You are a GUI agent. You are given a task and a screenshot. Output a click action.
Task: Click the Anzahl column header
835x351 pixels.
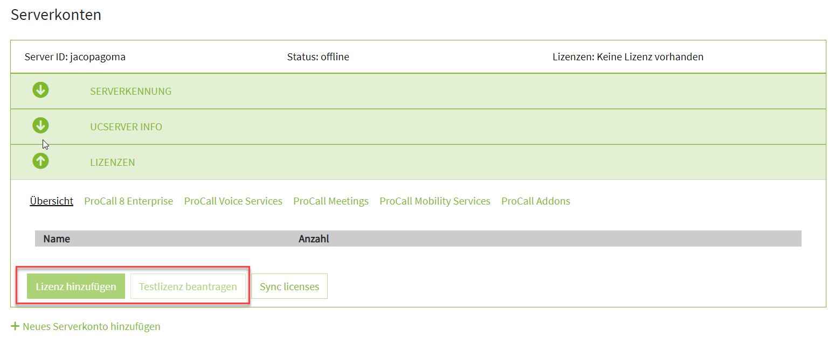point(314,239)
